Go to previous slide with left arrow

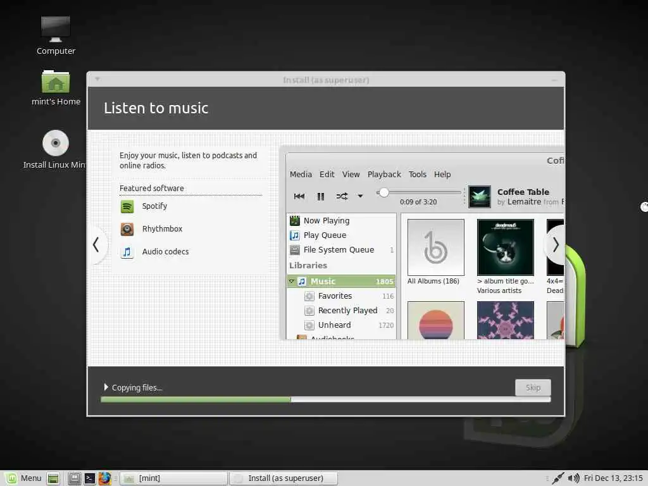coord(96,245)
